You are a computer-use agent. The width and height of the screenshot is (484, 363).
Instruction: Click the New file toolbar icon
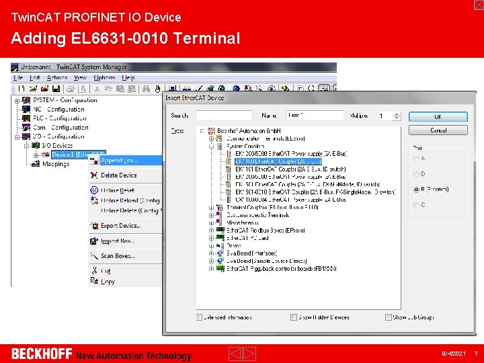point(22,89)
